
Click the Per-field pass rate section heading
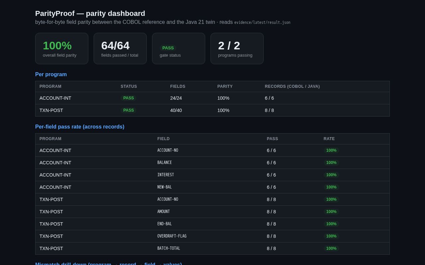80,127
